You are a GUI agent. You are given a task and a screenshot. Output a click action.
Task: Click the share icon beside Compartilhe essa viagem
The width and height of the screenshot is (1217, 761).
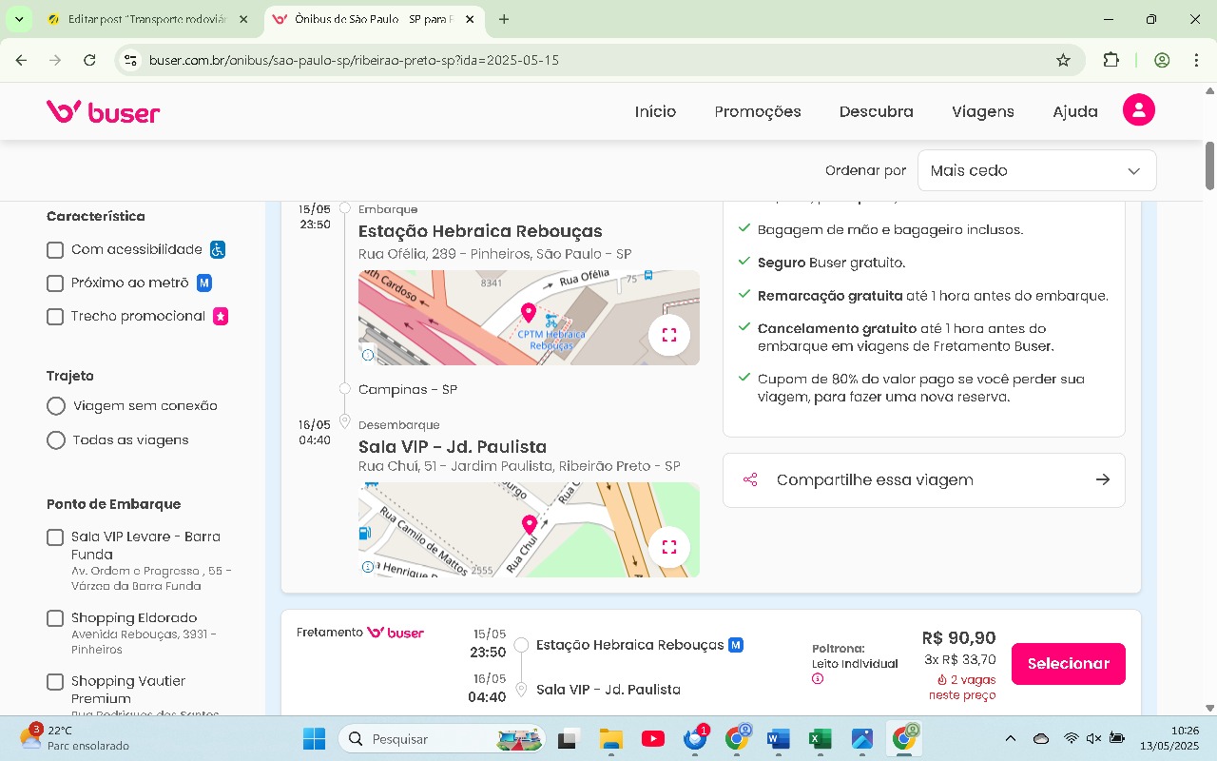coord(750,480)
